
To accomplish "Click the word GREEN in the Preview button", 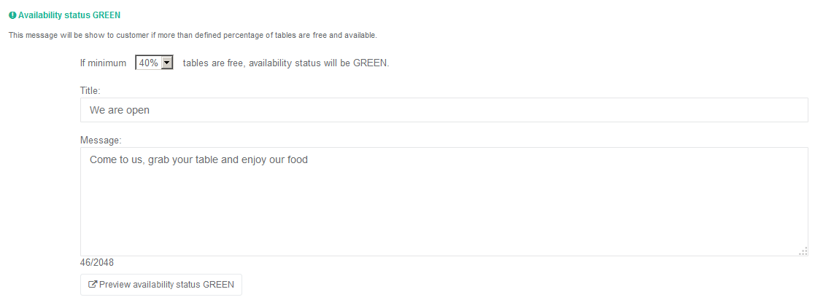I will click(218, 285).
